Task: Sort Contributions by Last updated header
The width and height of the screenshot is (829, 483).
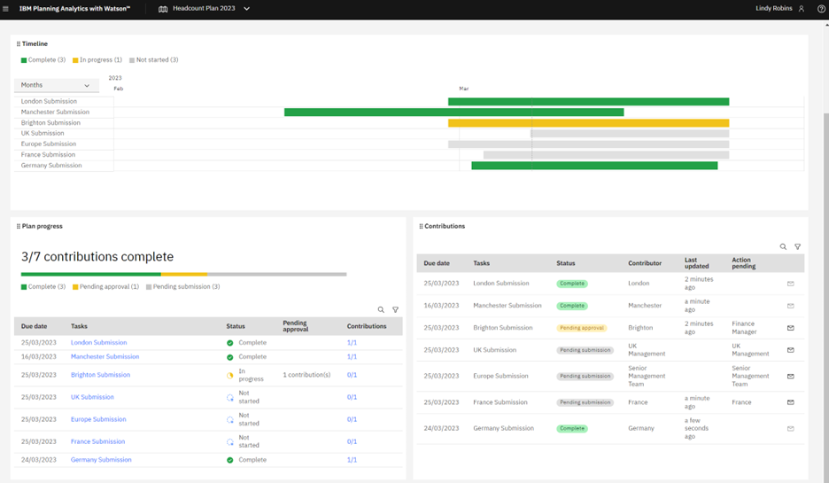Action: click(x=696, y=263)
